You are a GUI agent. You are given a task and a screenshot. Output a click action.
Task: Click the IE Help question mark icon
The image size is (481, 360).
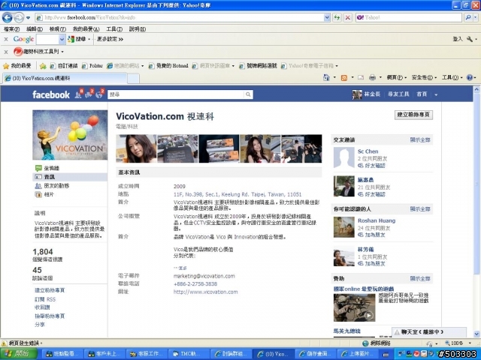click(469, 77)
